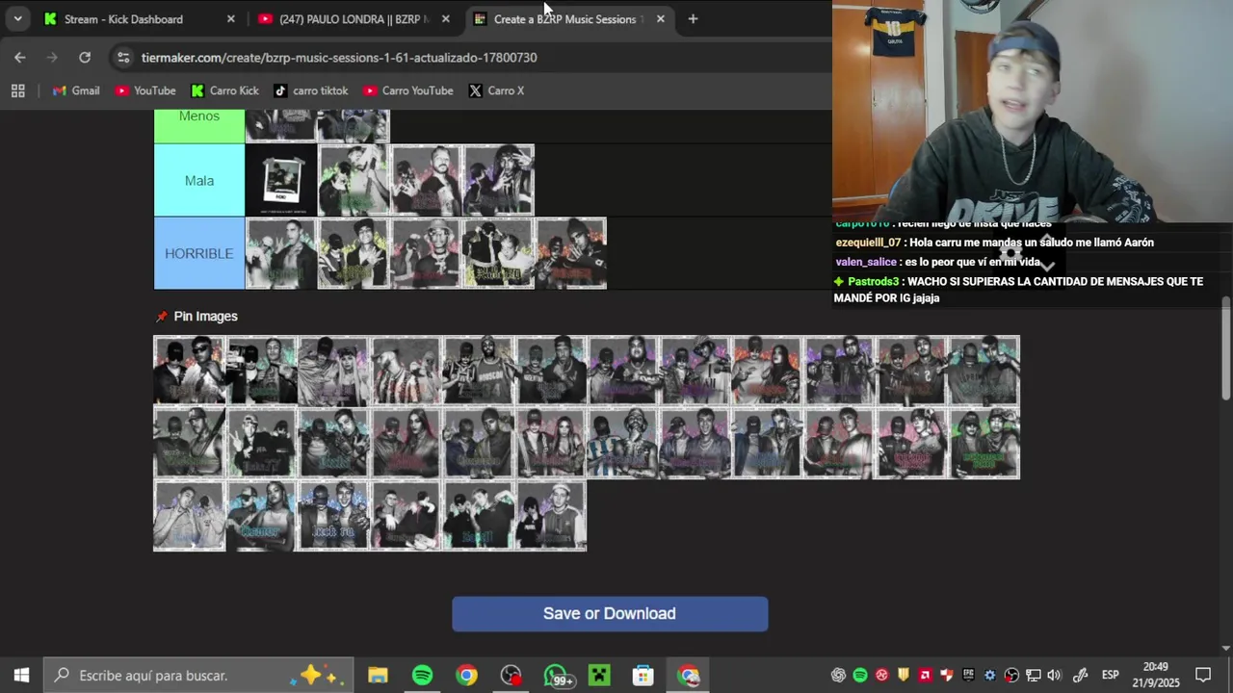Open File Explorer from taskbar
The height and width of the screenshot is (693, 1233).
click(x=378, y=676)
